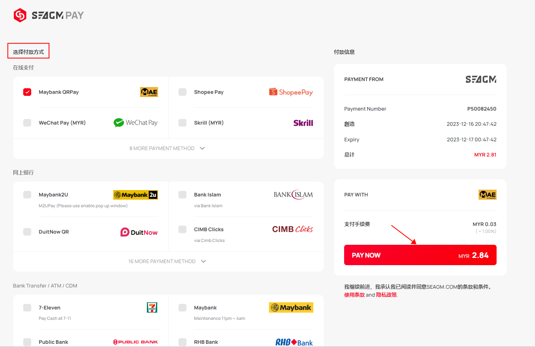Screen dimensions: 535x347
Task: Click the Skrill logo
Action: coord(303,123)
